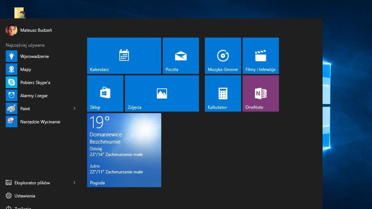
Task: Click the Mateusz Budzeń account name
Action: (36, 30)
